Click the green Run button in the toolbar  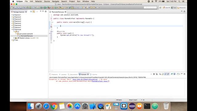pos(45,7)
